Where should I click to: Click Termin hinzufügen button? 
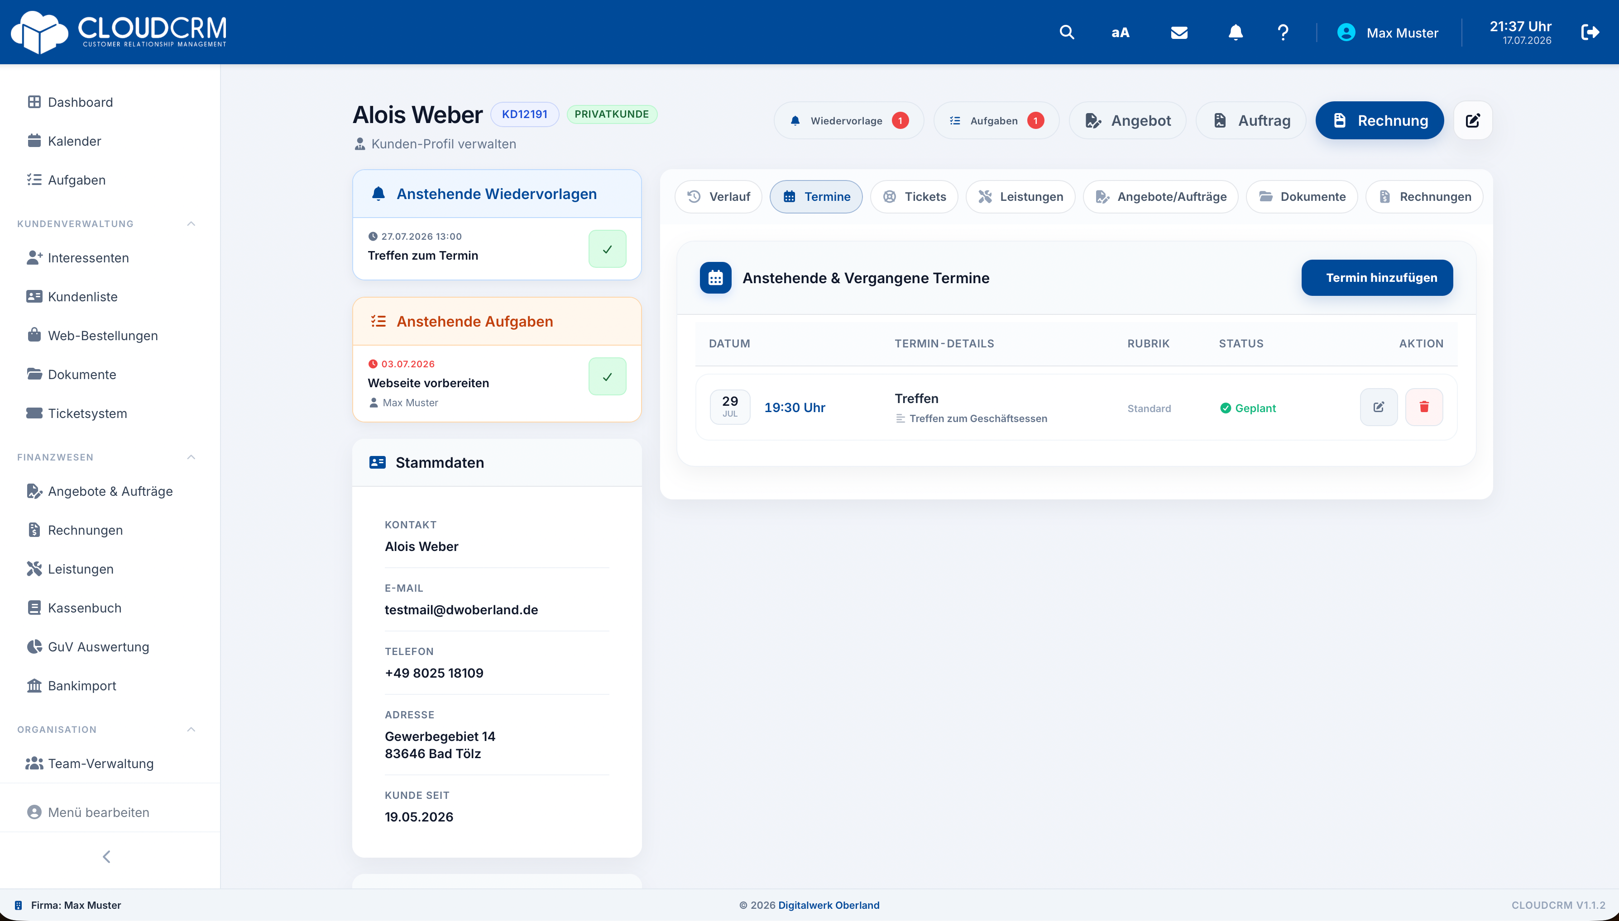click(1377, 278)
